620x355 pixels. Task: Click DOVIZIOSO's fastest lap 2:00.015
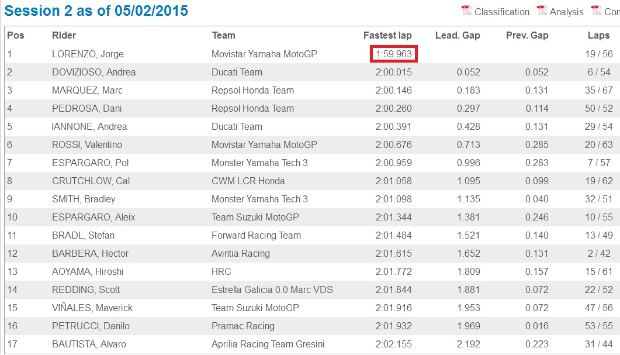coord(394,72)
